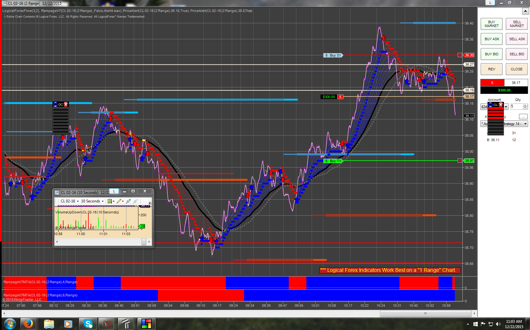
Task: Click the green $300.00 PnL display
Action: pos(504,90)
